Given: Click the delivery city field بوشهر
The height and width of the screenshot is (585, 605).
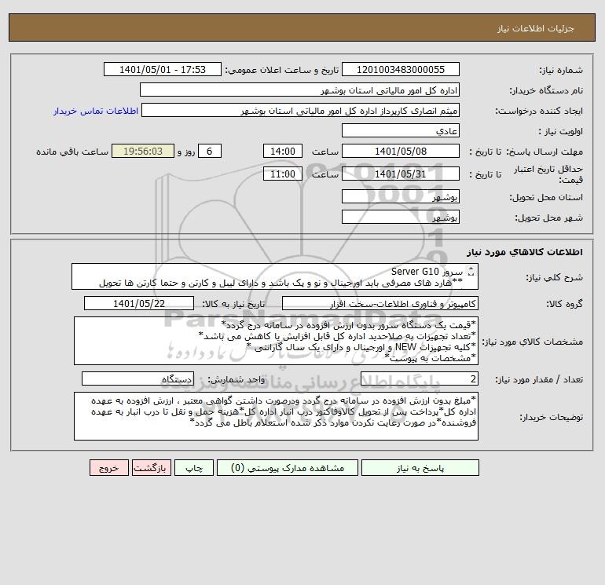Looking at the screenshot, I should coord(401,217).
